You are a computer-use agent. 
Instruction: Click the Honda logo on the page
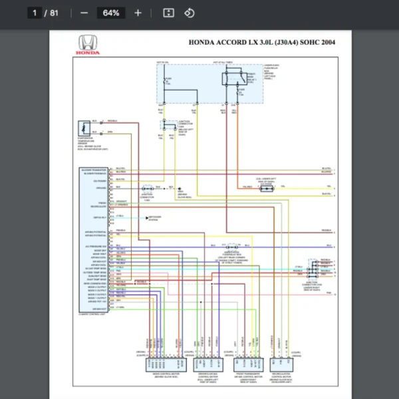pos(87,45)
